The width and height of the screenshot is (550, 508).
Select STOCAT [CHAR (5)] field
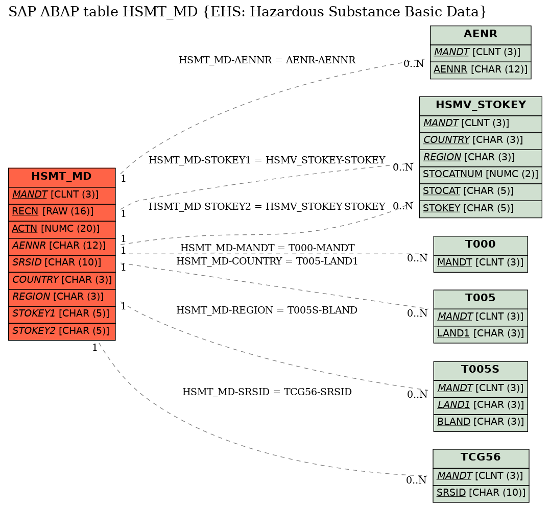click(x=481, y=192)
